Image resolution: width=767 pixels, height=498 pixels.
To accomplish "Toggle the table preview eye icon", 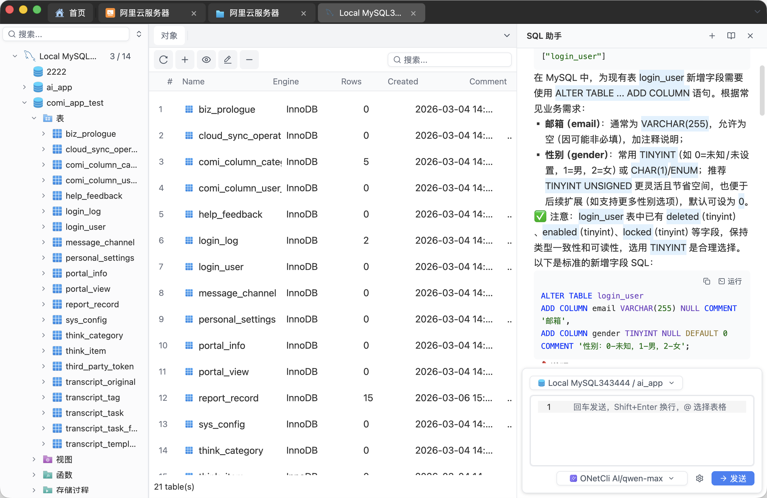I will tap(206, 60).
